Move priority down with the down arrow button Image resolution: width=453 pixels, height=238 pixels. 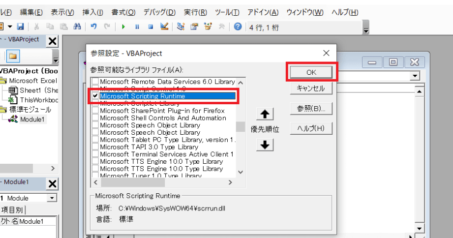point(265,145)
